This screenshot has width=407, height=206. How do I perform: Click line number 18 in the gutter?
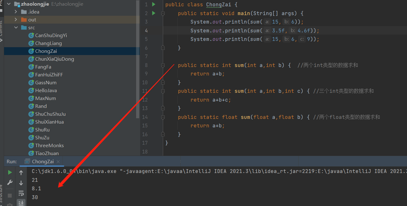145,152
